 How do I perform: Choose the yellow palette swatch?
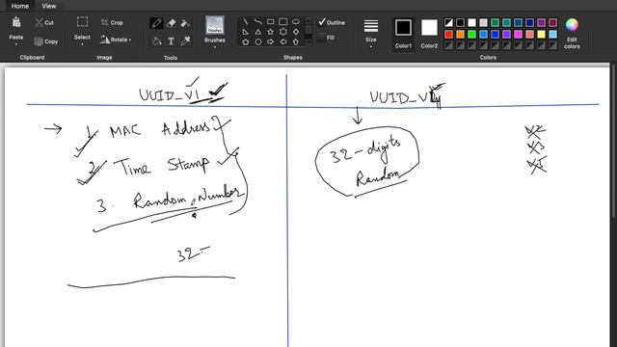(542, 35)
